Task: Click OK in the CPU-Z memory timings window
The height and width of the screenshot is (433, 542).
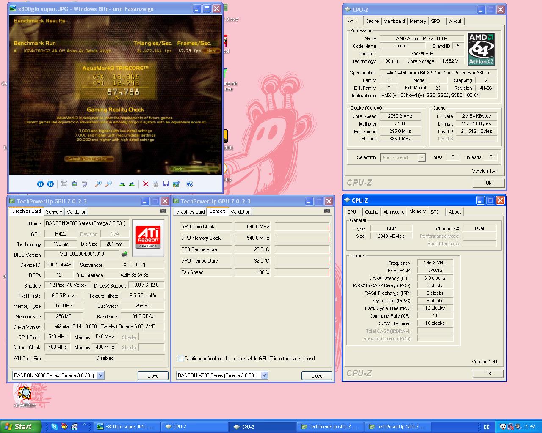Action: click(x=488, y=374)
